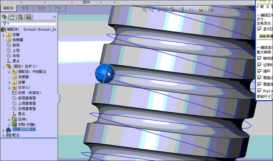Collapse the (固定) 丝杆<1> node
The width and height of the screenshot is (273, 161).
click(x=3, y=66)
